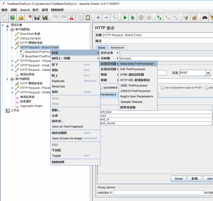Viewport: 213px width, 201px height.
Task: Click Reset Gui in the context menu
Action: coord(75,86)
